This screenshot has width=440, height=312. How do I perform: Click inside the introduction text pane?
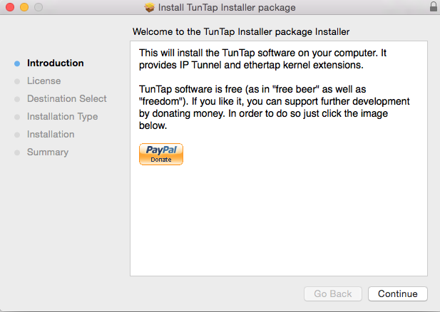[279, 158]
